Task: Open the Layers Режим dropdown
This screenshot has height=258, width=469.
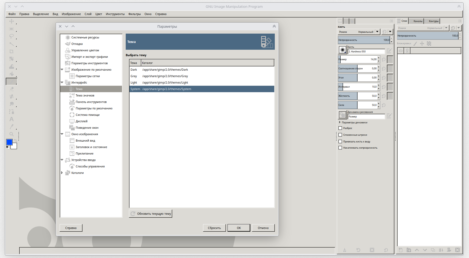Action: [x=423, y=28]
